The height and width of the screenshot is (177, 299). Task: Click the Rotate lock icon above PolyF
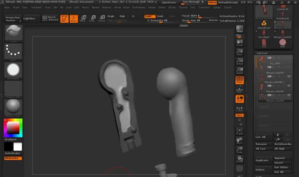tap(239, 159)
